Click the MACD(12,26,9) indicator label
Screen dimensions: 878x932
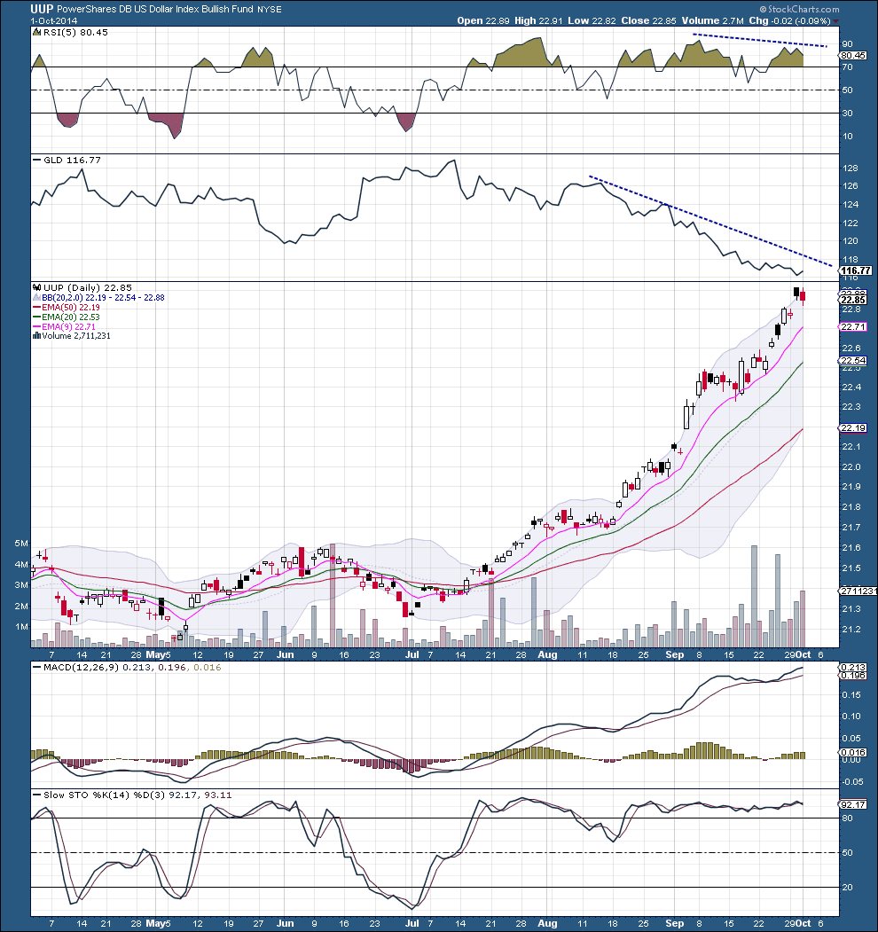click(x=81, y=668)
